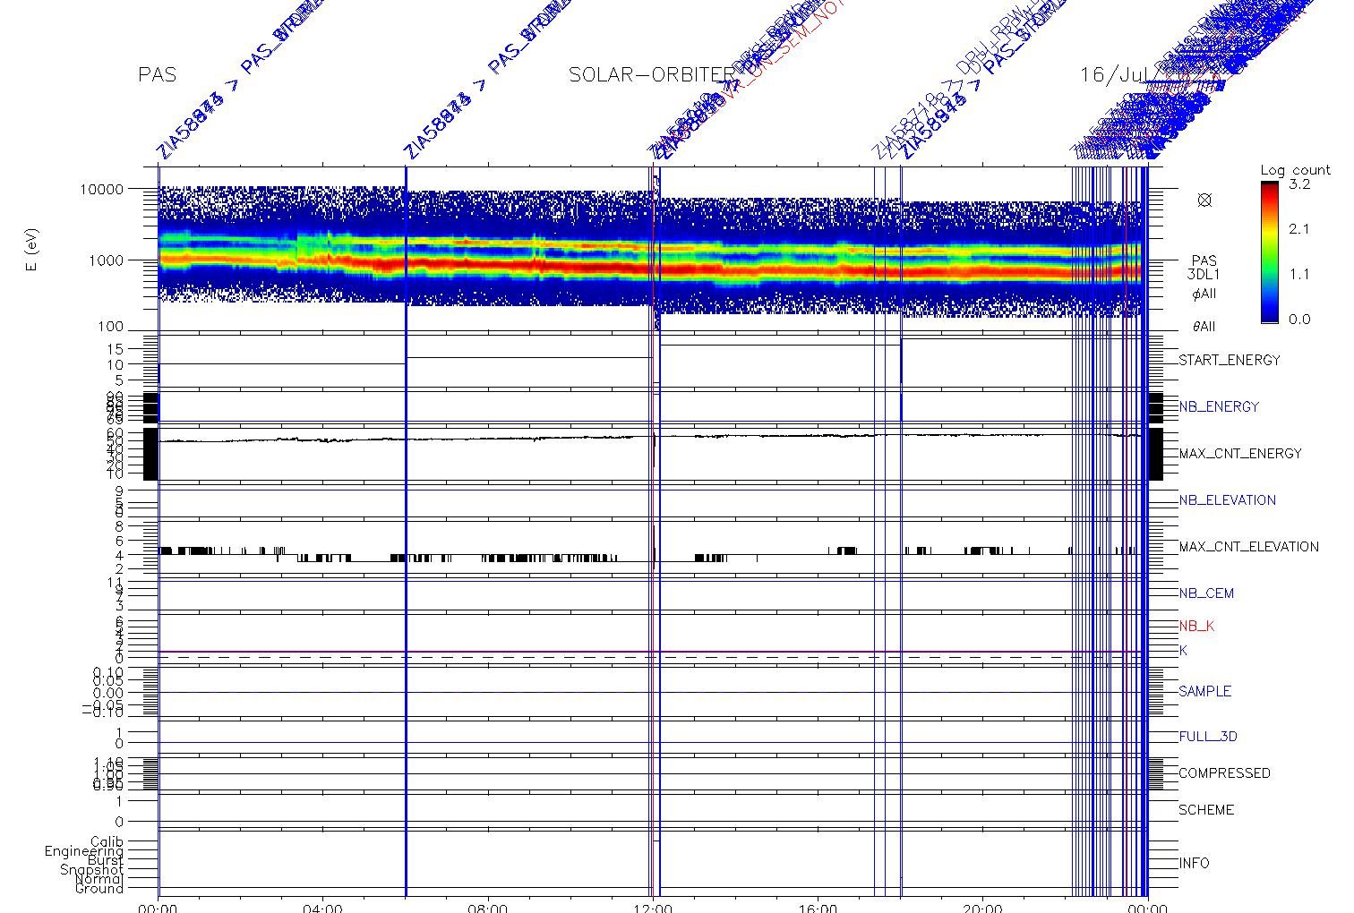The width and height of the screenshot is (1354, 913).
Task: Select the red NB_K panel label
Action: coord(1196,626)
